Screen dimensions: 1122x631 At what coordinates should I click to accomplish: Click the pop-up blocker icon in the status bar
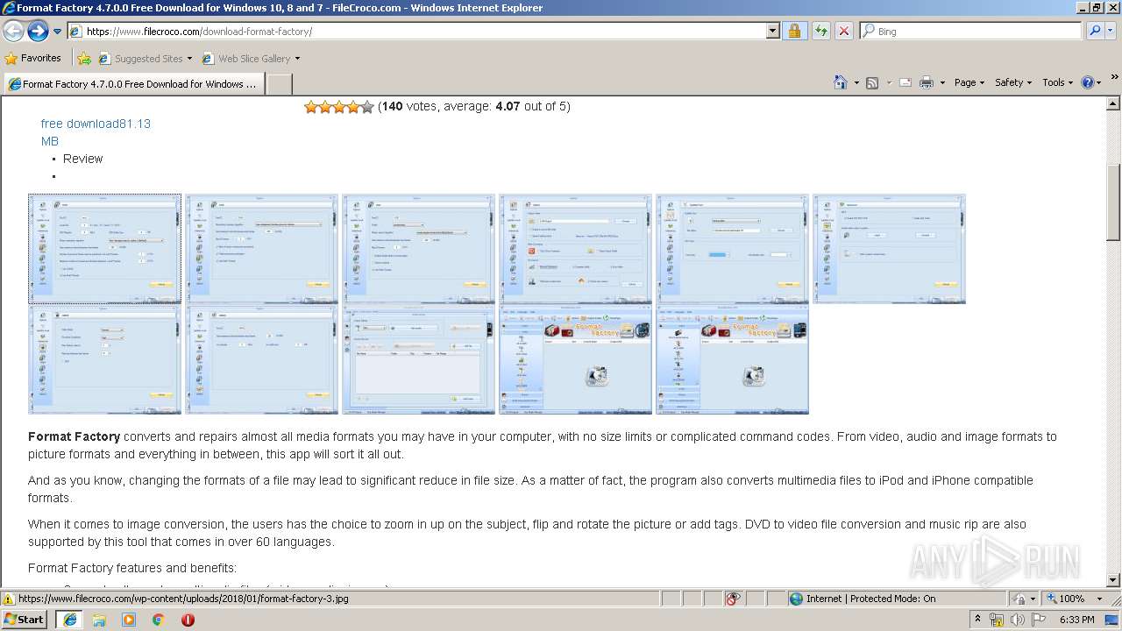tap(734, 599)
